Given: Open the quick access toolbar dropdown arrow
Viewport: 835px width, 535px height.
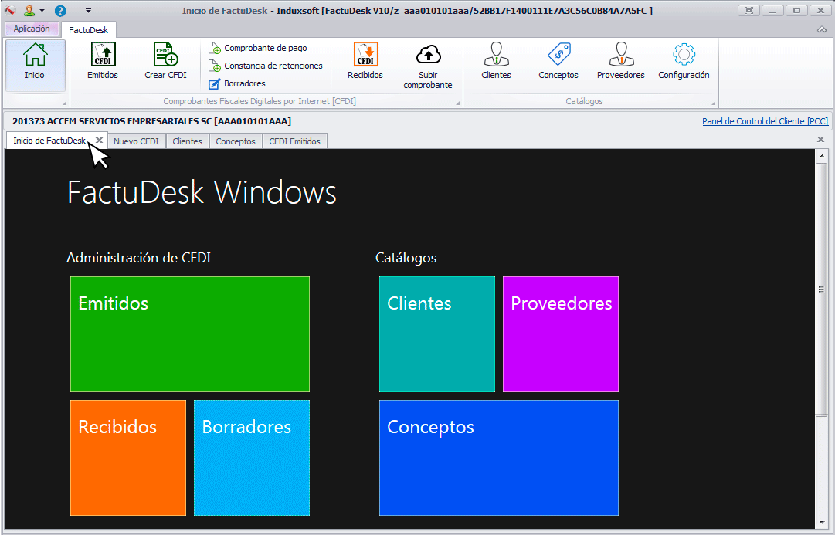Looking at the screenshot, I should (x=88, y=11).
